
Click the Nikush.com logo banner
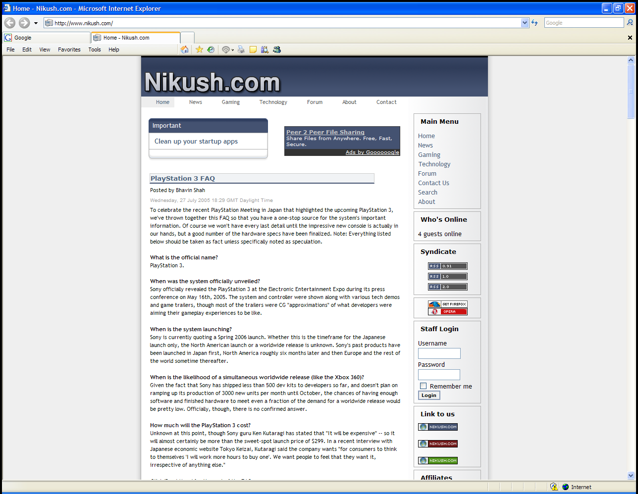(213, 82)
